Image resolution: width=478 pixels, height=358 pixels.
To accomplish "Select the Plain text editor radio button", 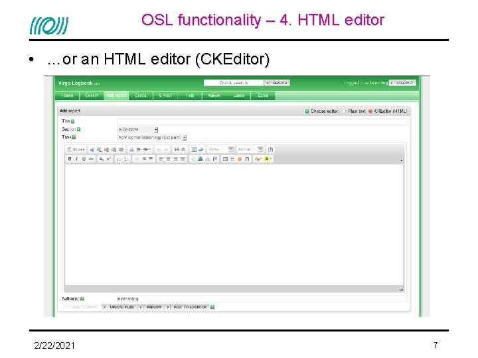I will point(344,111).
